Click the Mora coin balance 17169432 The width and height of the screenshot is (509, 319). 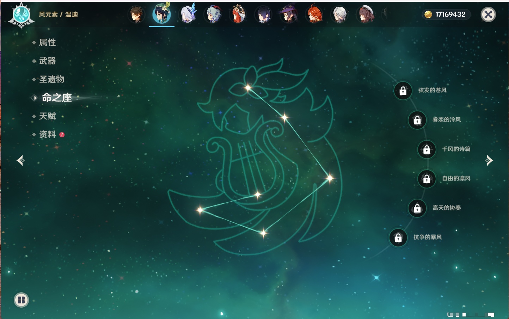tap(446, 14)
